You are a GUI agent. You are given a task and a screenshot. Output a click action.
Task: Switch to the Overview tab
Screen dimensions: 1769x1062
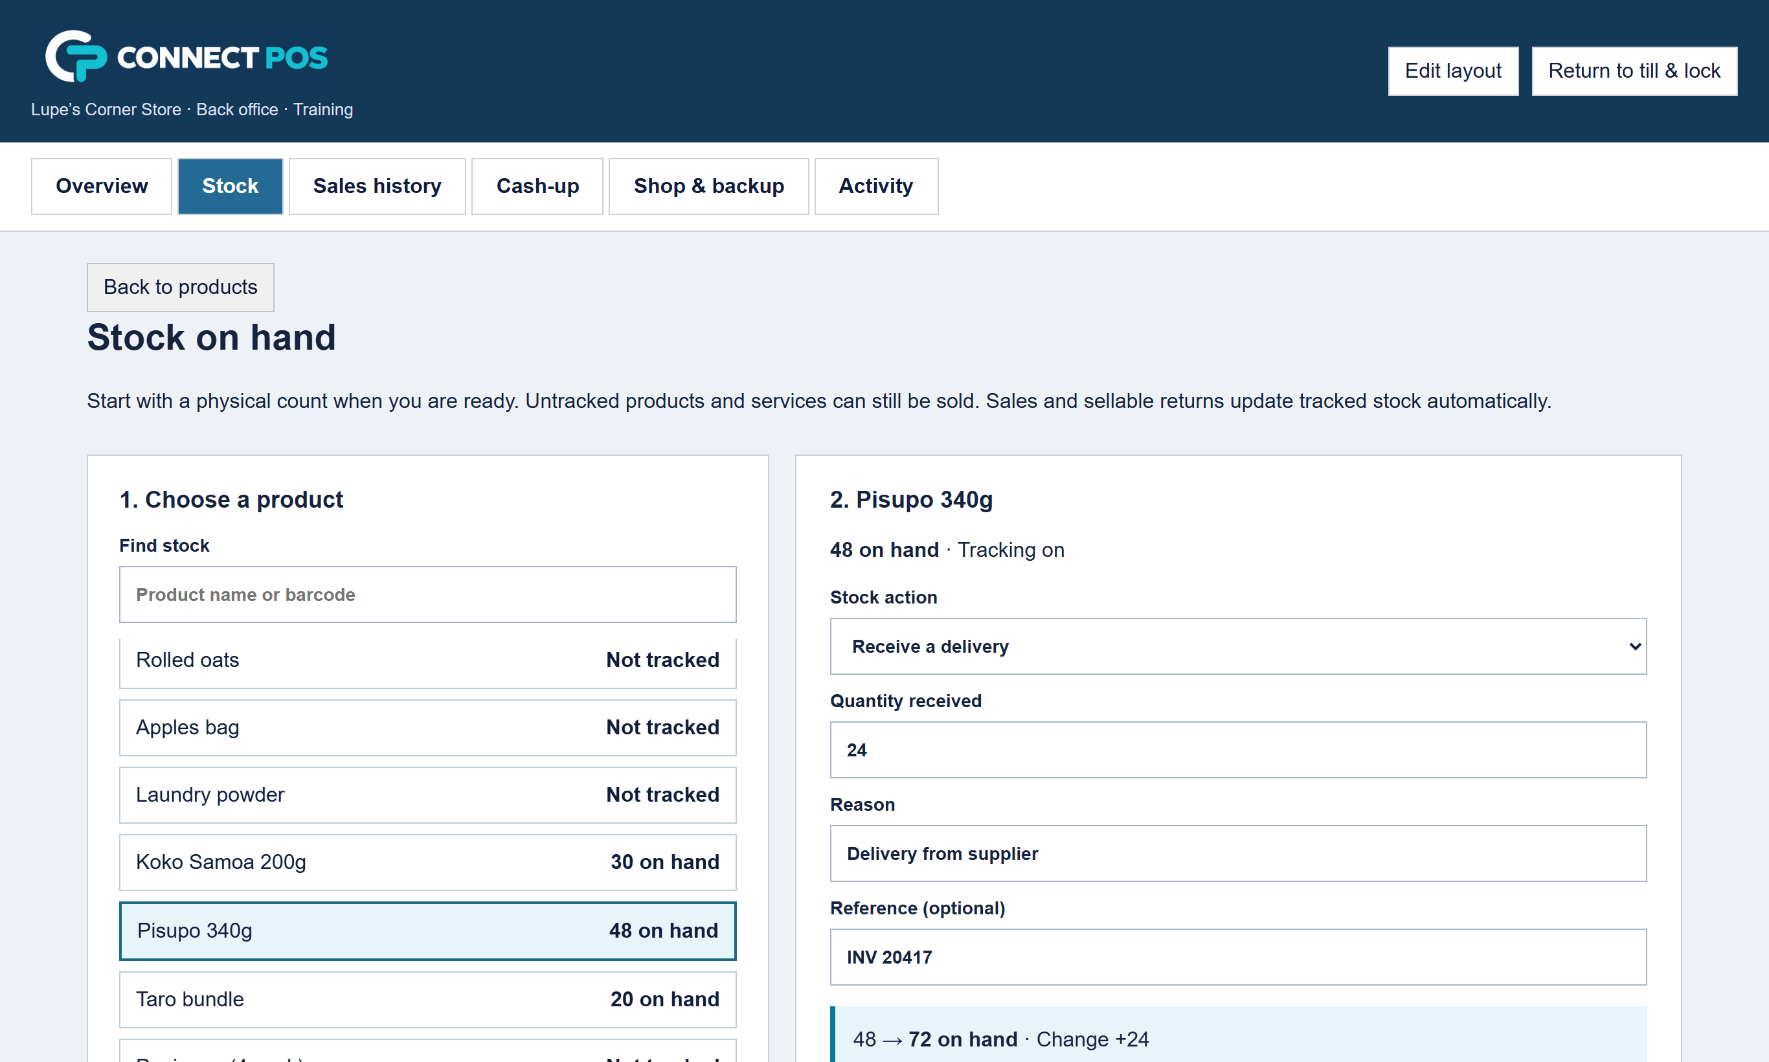point(102,186)
